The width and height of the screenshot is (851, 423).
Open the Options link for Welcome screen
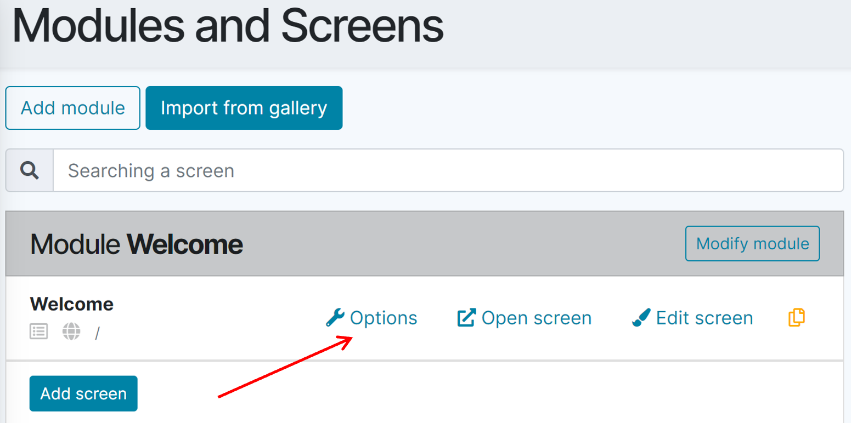tap(384, 318)
